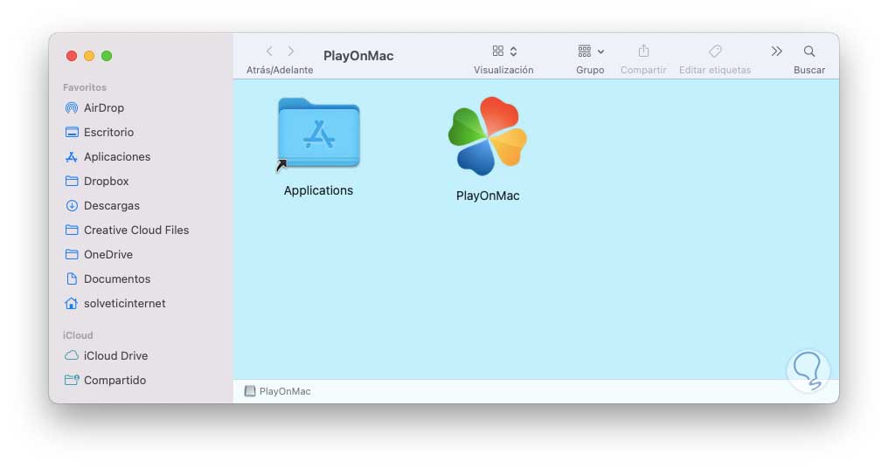Screen dimensions: 888x468
Task: Open iCloud Drive in sidebar
Action: coord(107,355)
